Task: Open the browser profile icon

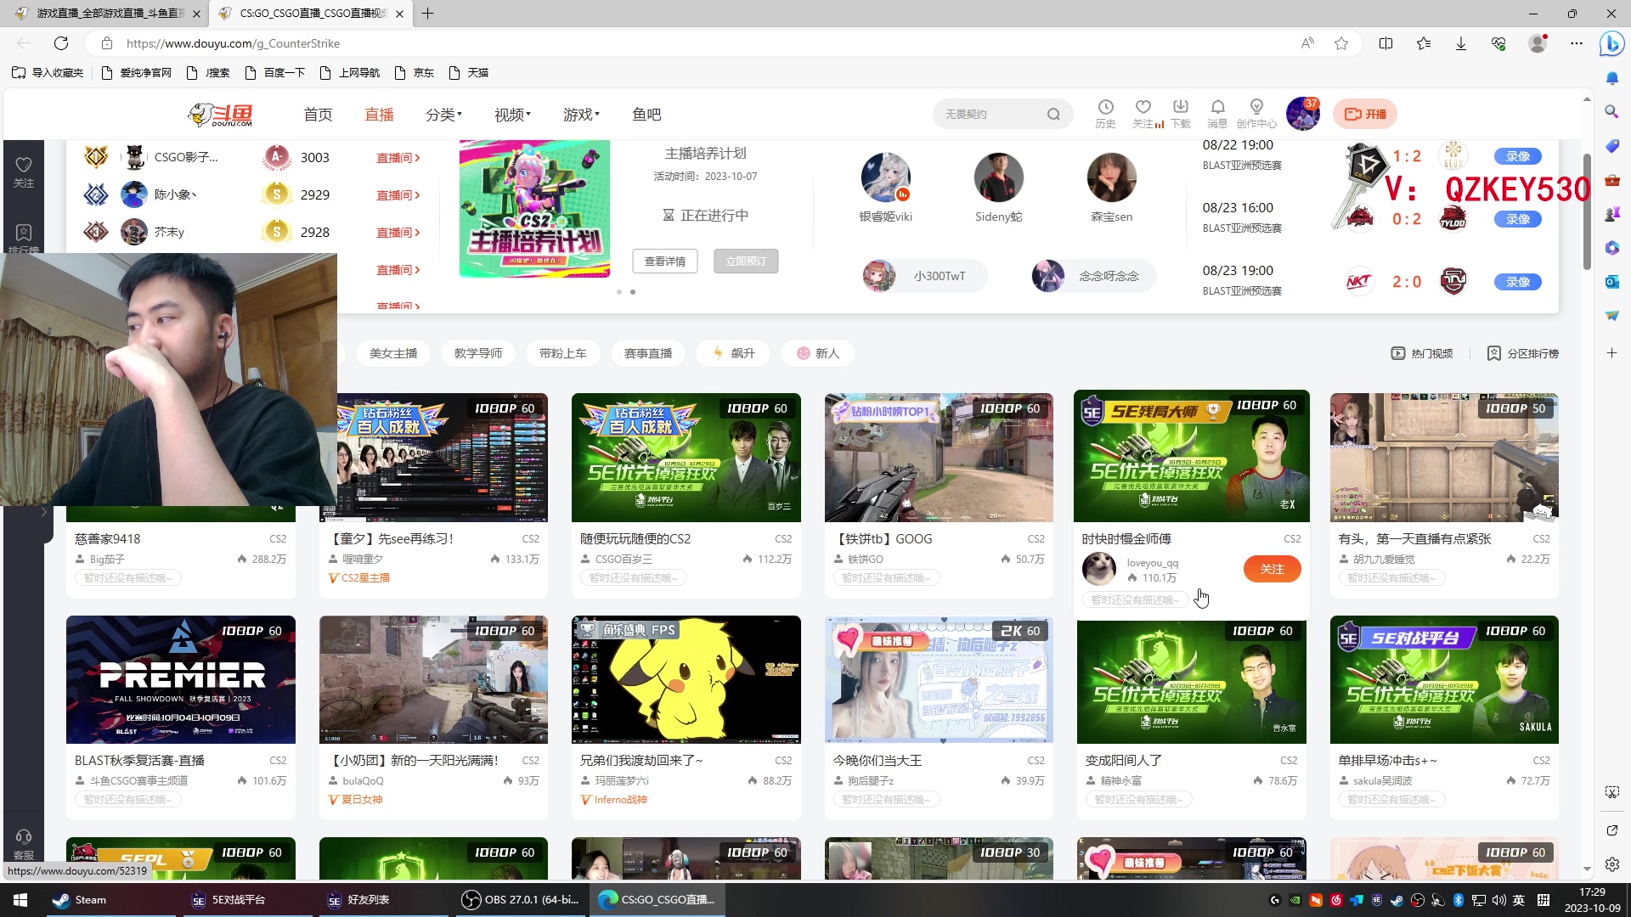Action: point(1538,43)
